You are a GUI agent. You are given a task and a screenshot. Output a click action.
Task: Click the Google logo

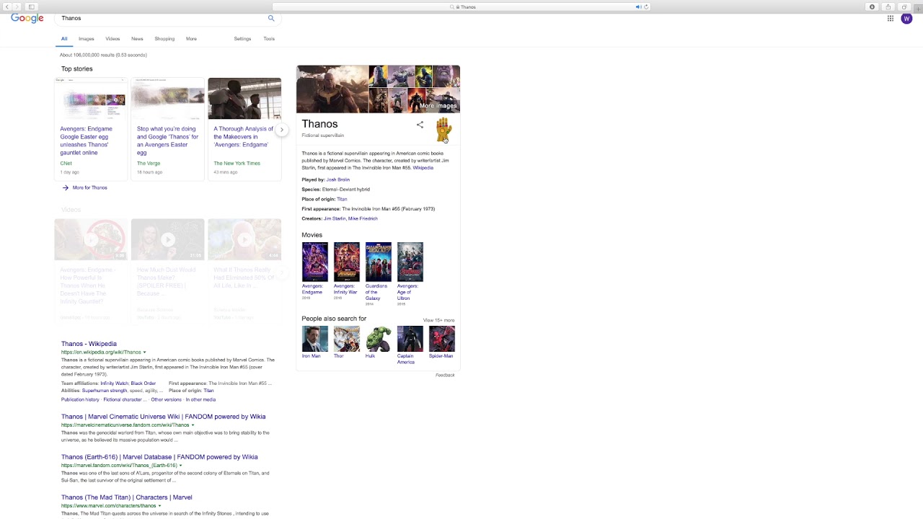click(27, 19)
